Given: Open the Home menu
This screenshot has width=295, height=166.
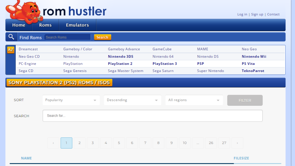Looking at the screenshot, I should click(x=19, y=25).
